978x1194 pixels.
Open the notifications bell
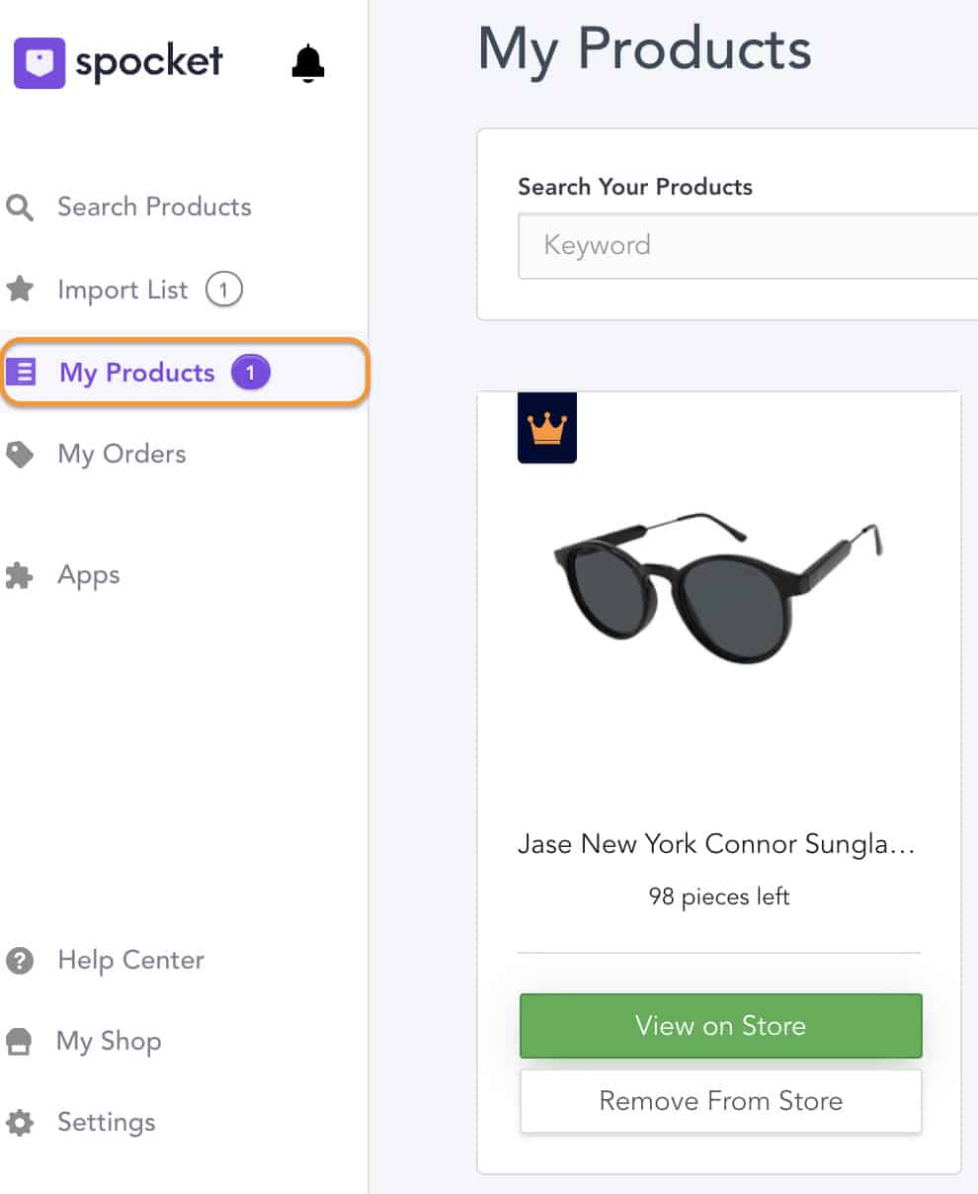306,61
